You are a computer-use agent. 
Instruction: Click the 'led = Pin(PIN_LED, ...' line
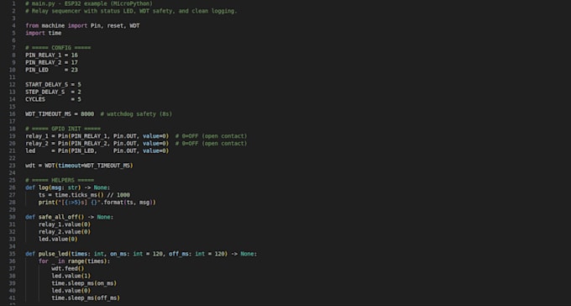coord(97,150)
